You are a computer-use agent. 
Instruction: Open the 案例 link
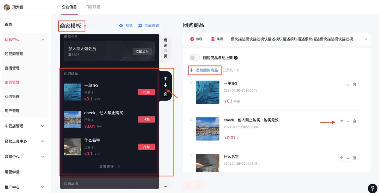(x=220, y=39)
